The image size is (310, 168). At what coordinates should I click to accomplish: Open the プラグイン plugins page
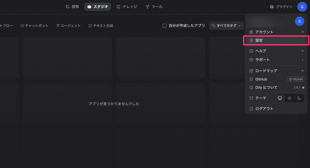pyautogui.click(x=281, y=7)
